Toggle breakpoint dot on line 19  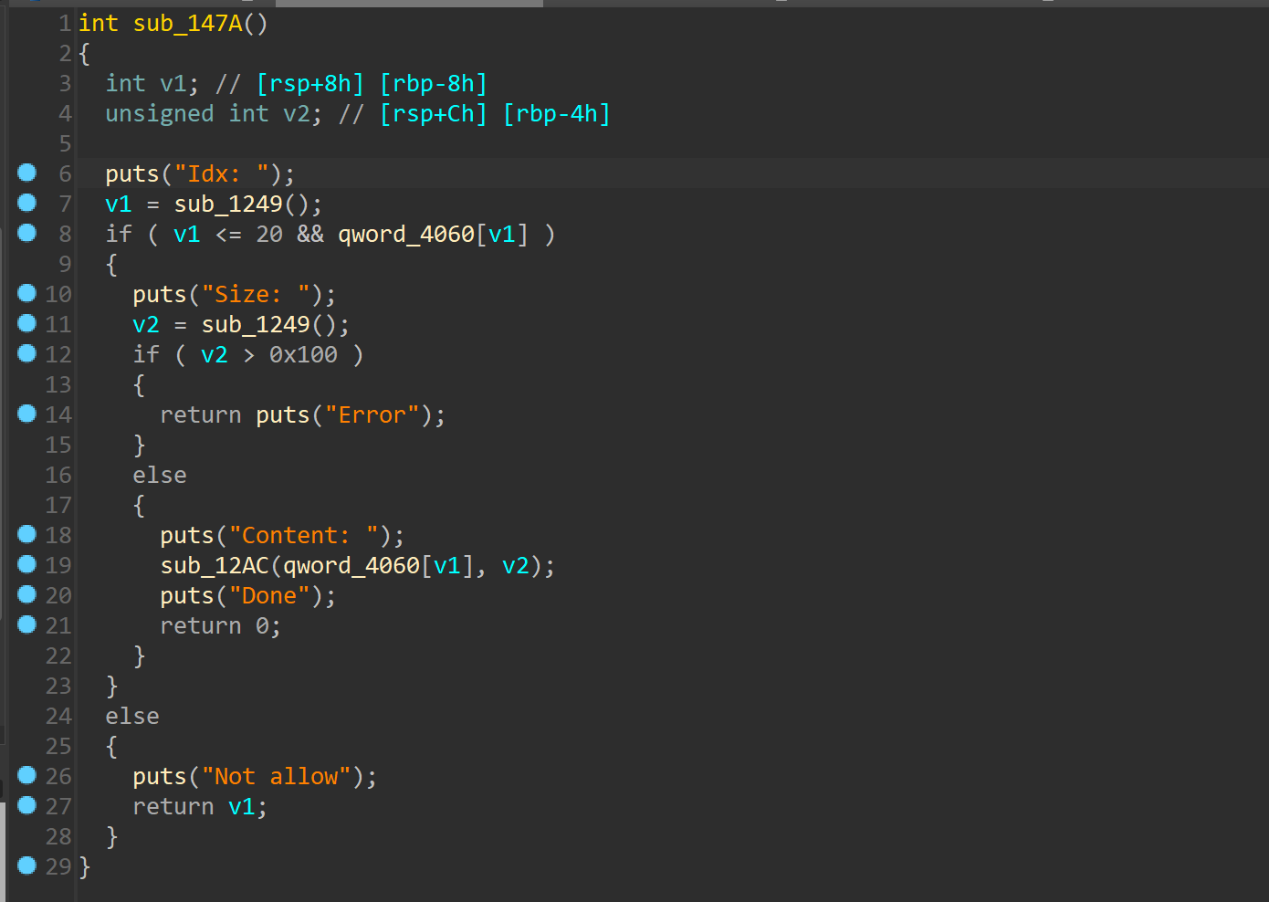click(x=27, y=564)
